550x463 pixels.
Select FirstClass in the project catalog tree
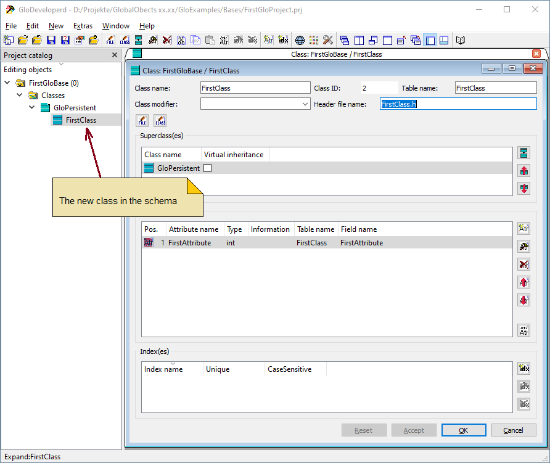point(81,120)
